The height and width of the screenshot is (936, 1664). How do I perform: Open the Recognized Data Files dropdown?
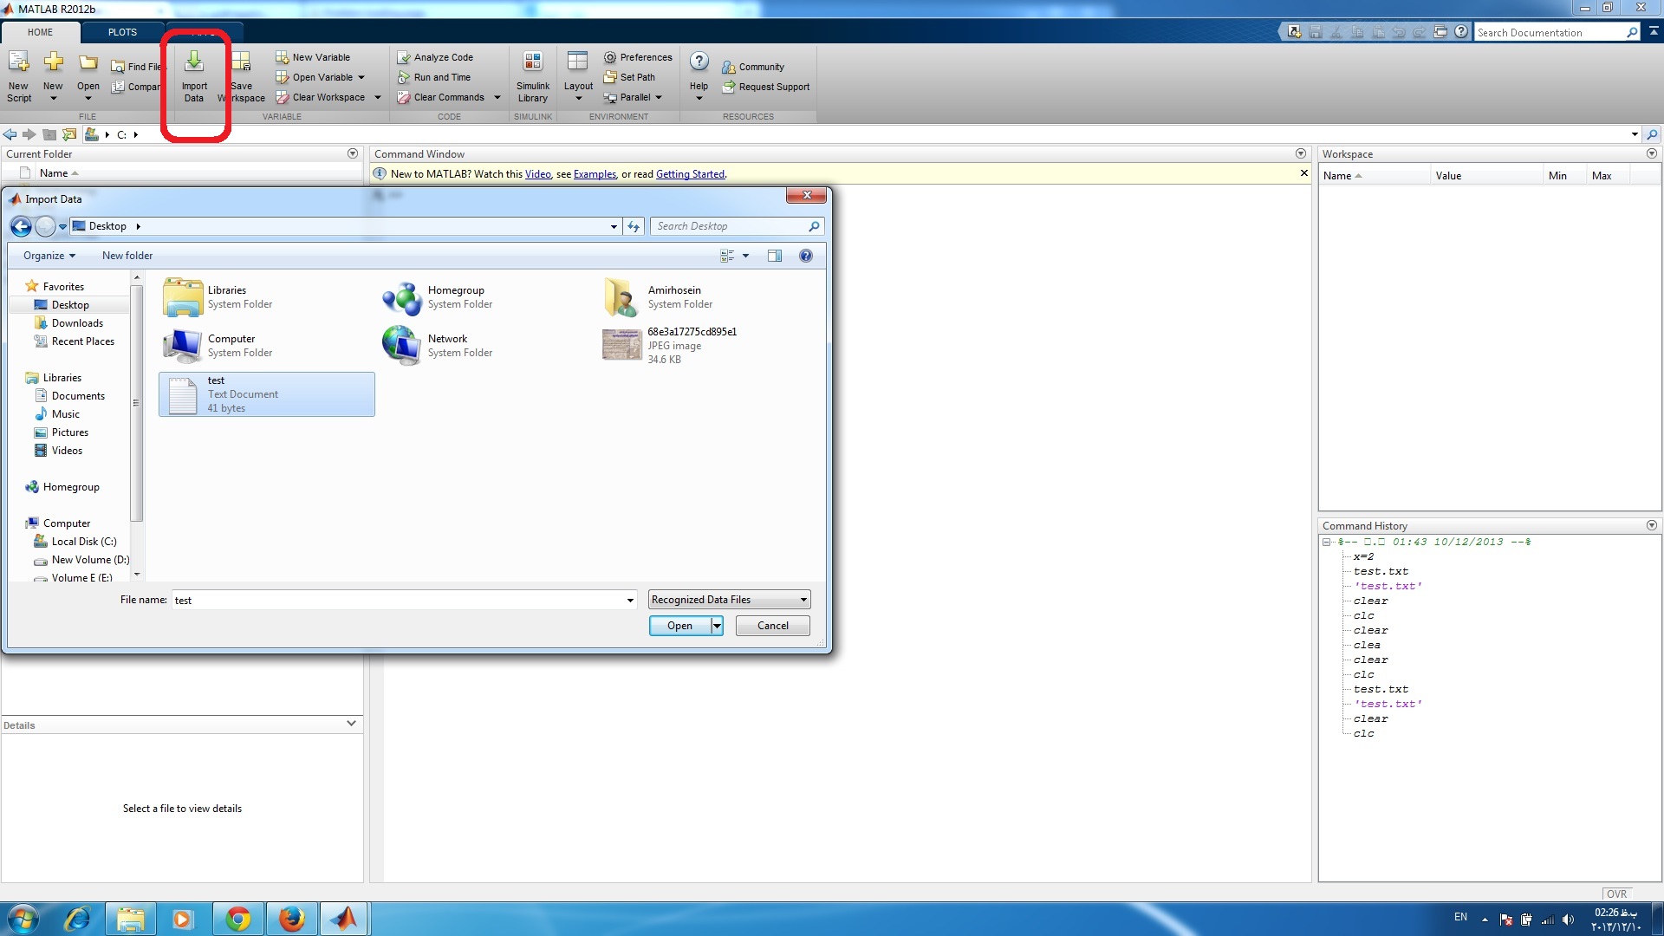(729, 600)
